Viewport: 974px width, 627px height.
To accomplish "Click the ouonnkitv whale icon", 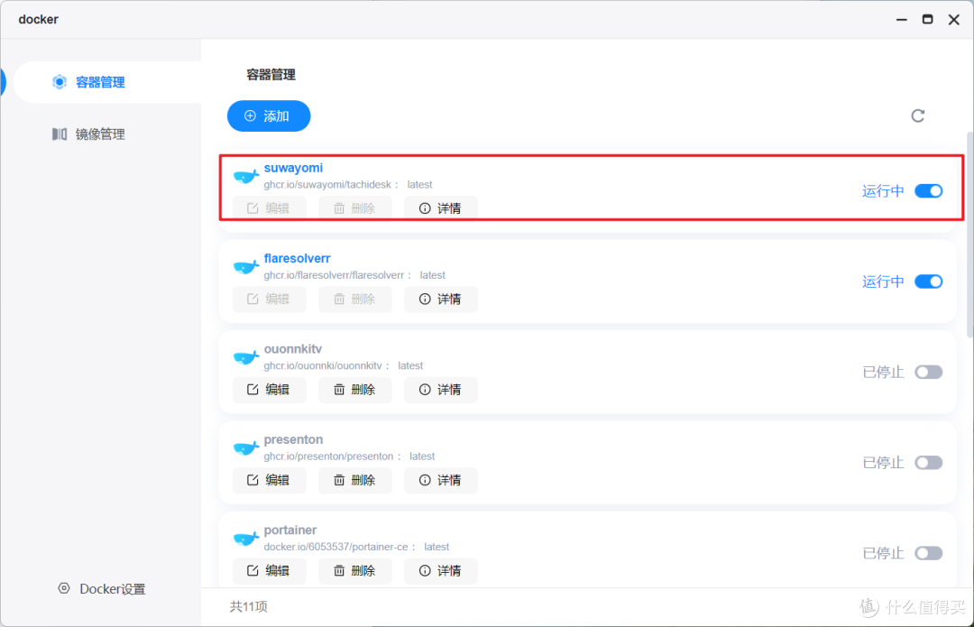I will click(246, 358).
